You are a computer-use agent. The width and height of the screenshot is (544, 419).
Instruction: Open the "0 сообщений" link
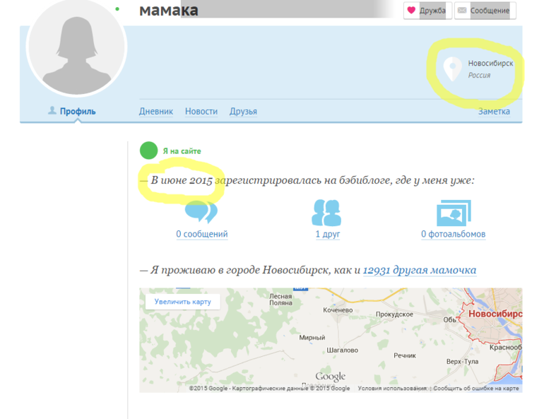point(202,235)
